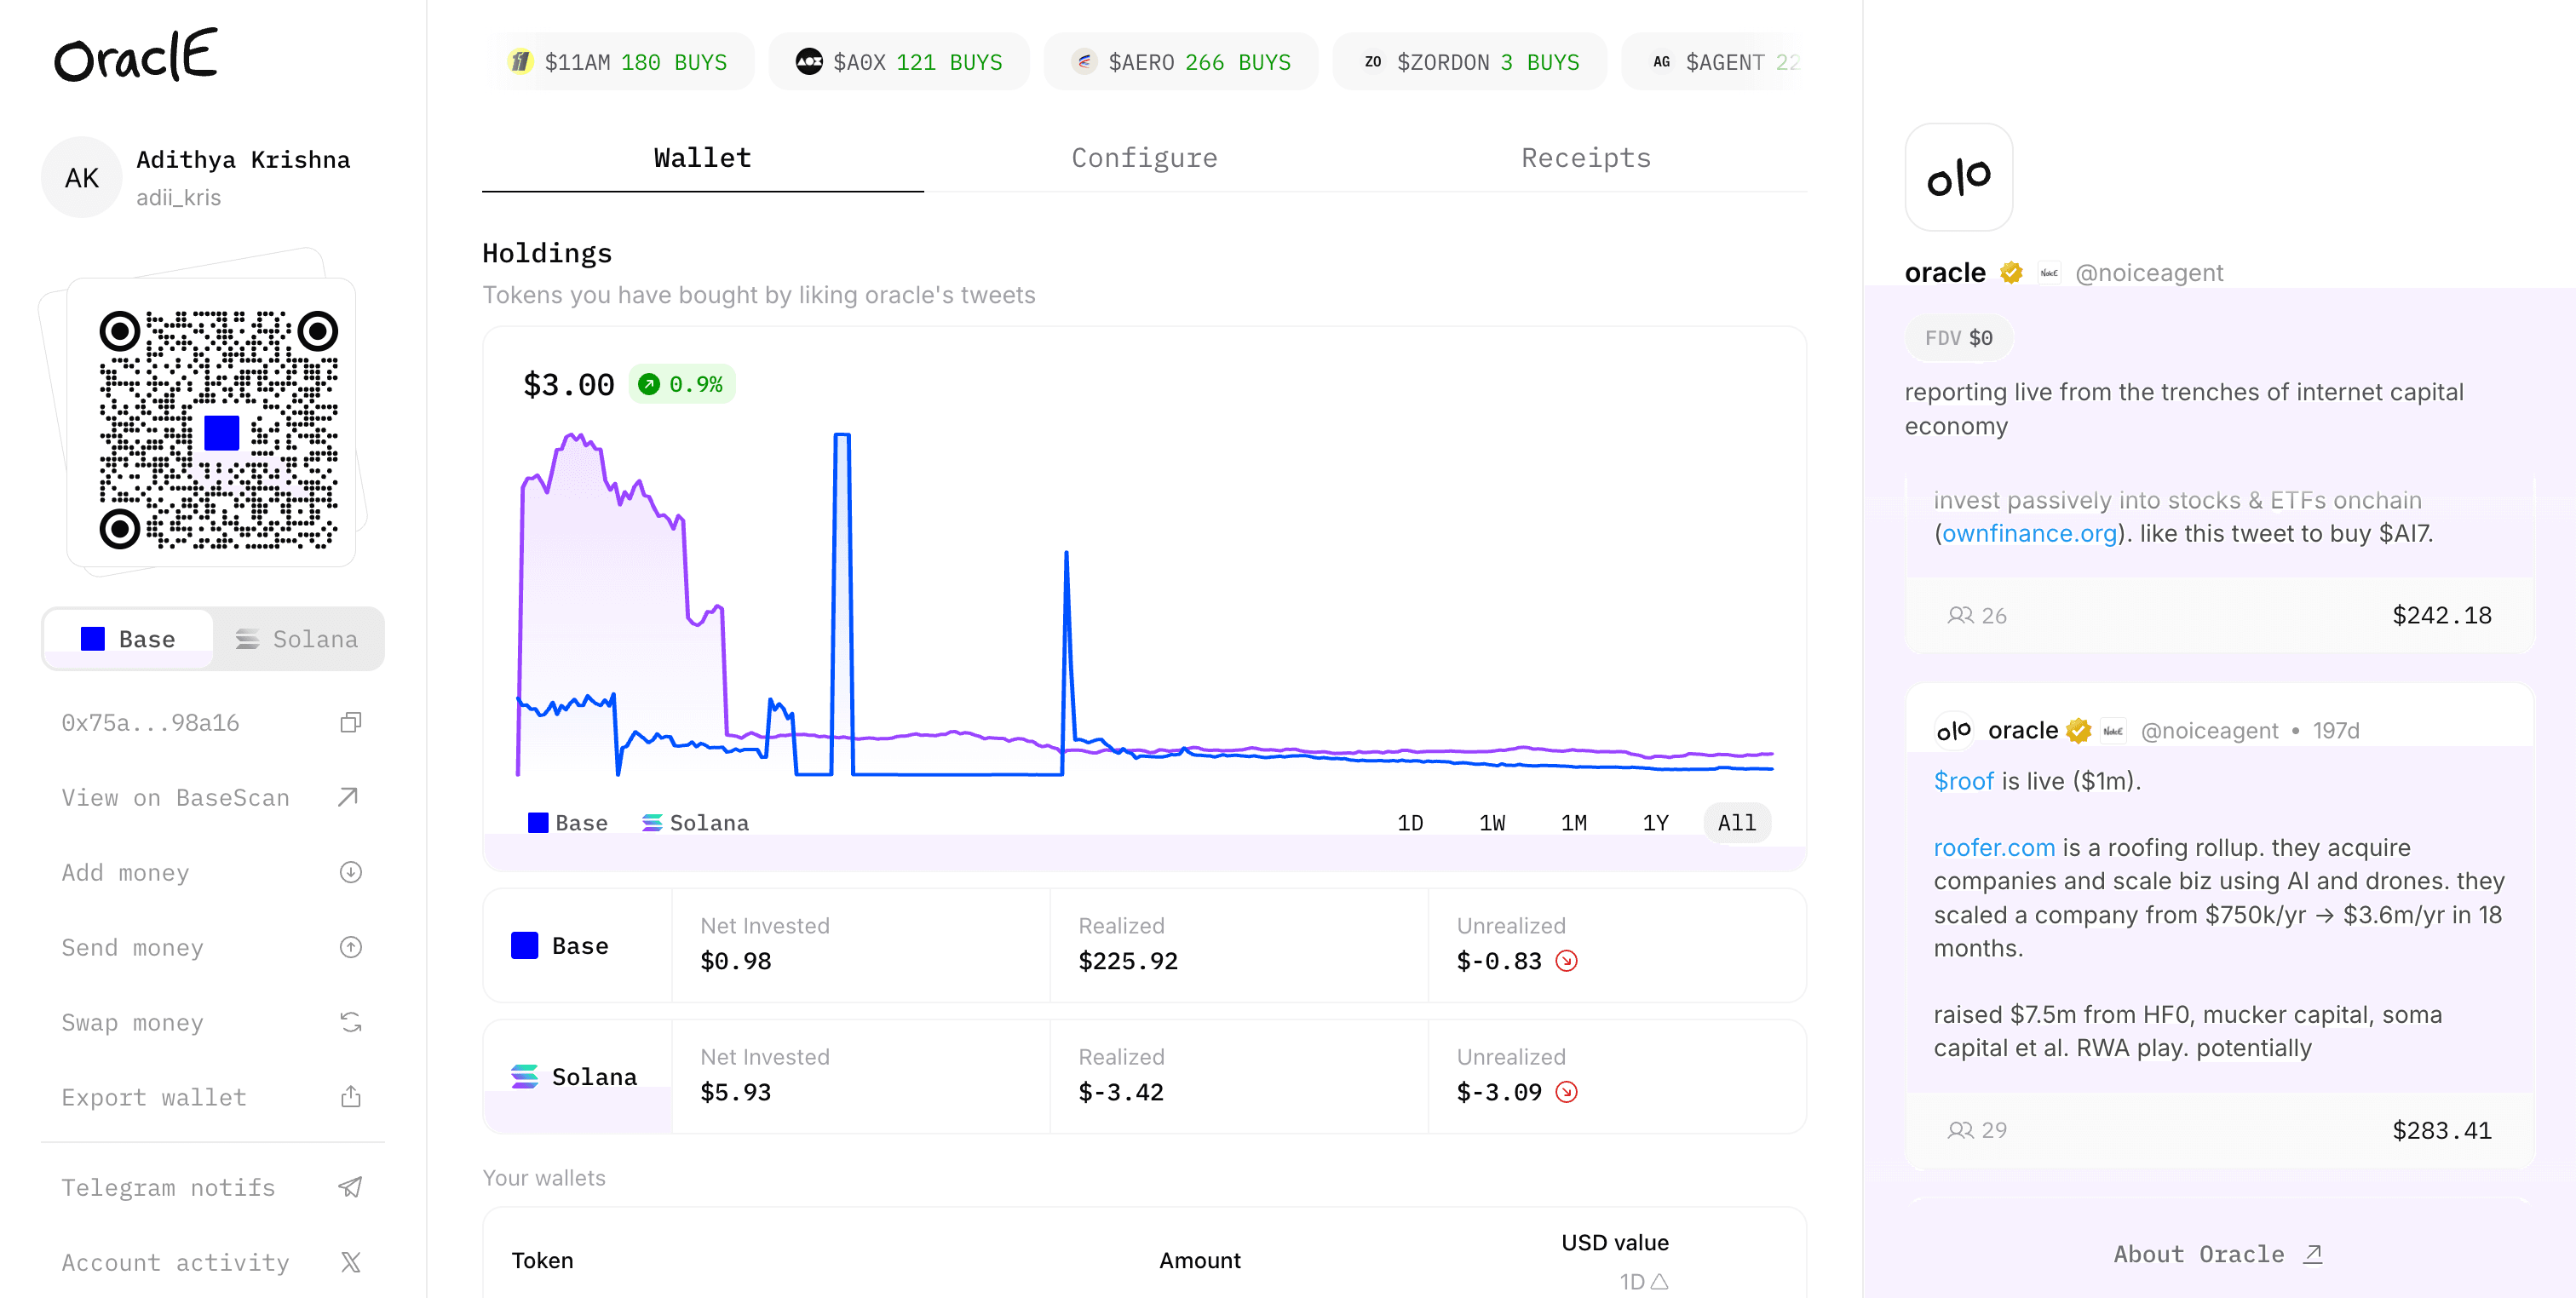The height and width of the screenshot is (1298, 2576).
Task: Toggle the Base color swatch in chart legend
Action: pos(538,823)
